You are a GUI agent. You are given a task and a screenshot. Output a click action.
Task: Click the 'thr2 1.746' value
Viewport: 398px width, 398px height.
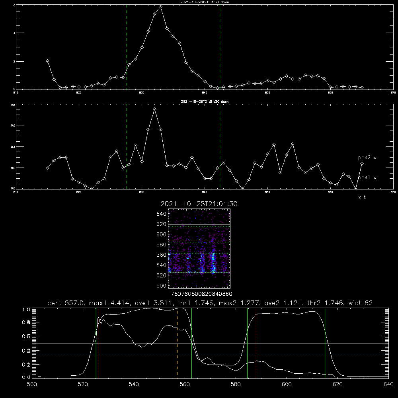(326, 303)
